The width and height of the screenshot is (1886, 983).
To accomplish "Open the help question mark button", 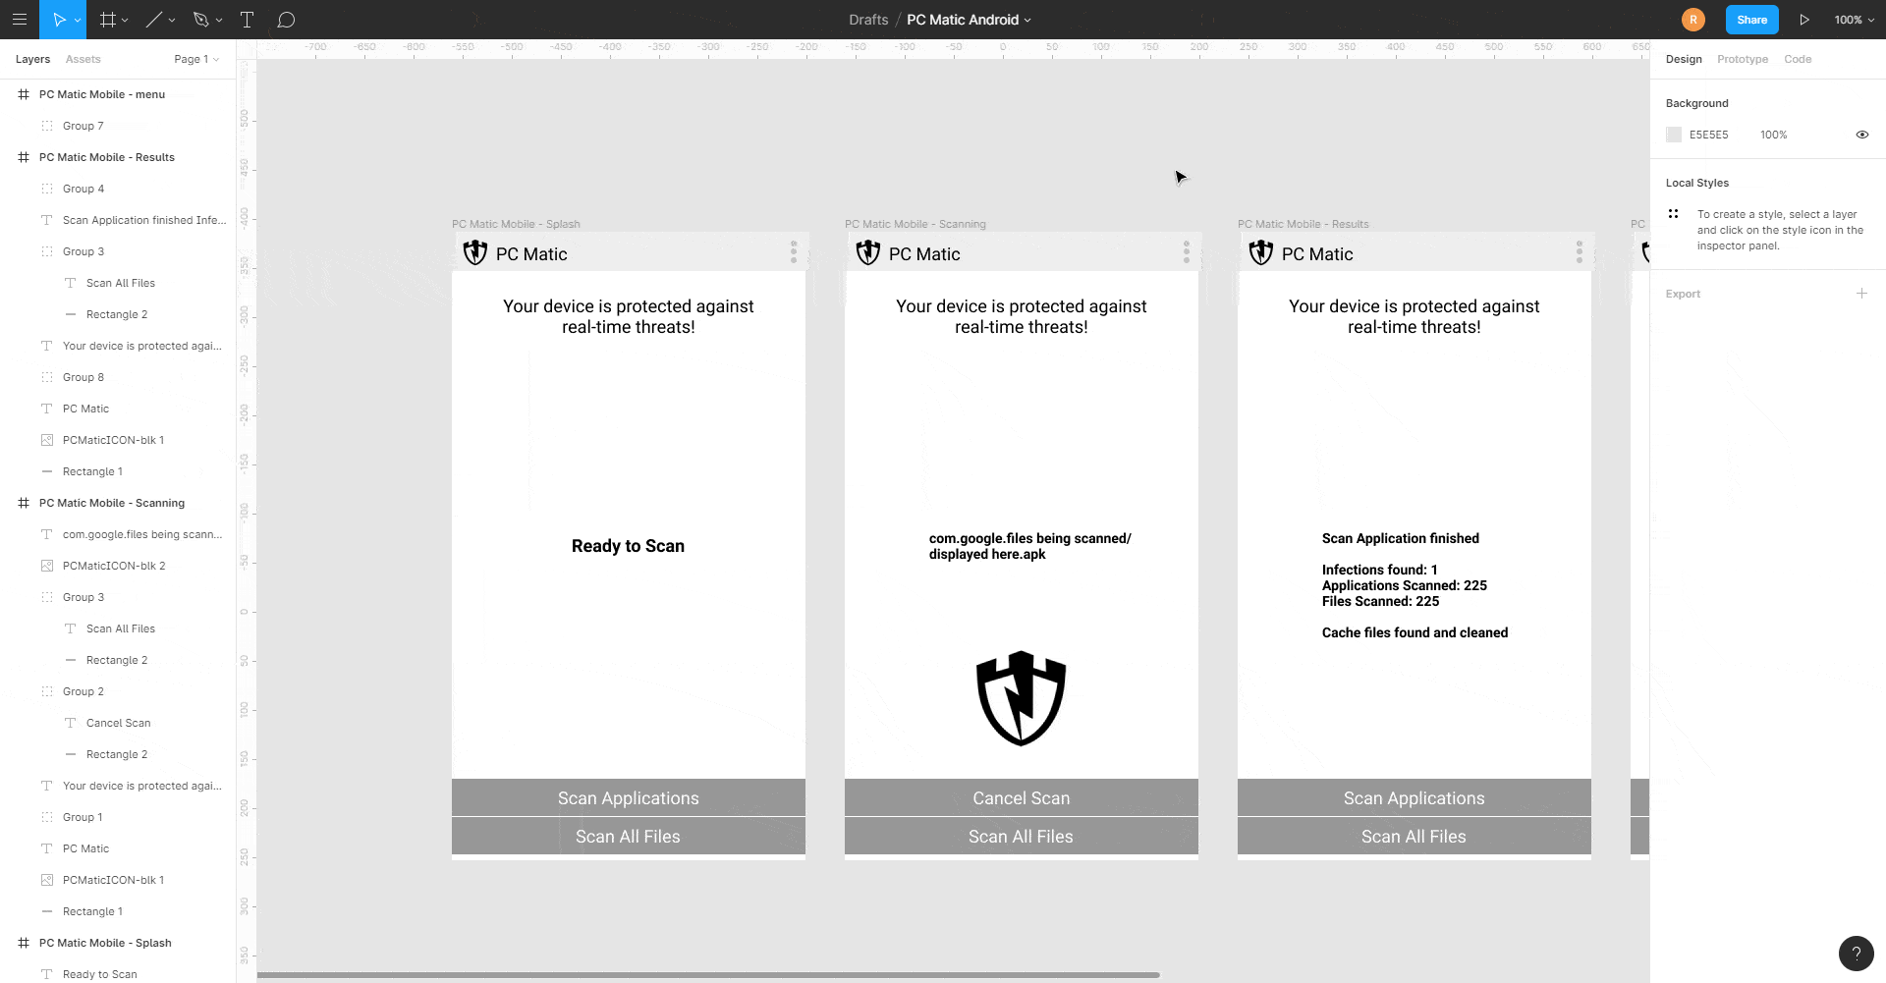I will 1856,953.
